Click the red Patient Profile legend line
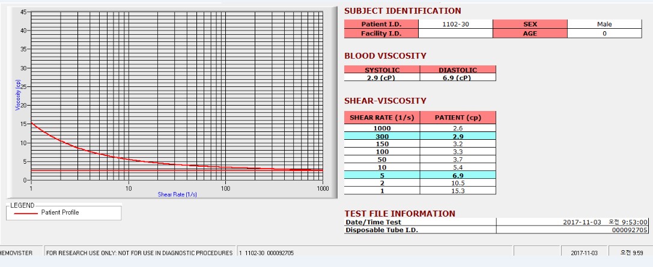The image size is (653, 267). coord(26,213)
